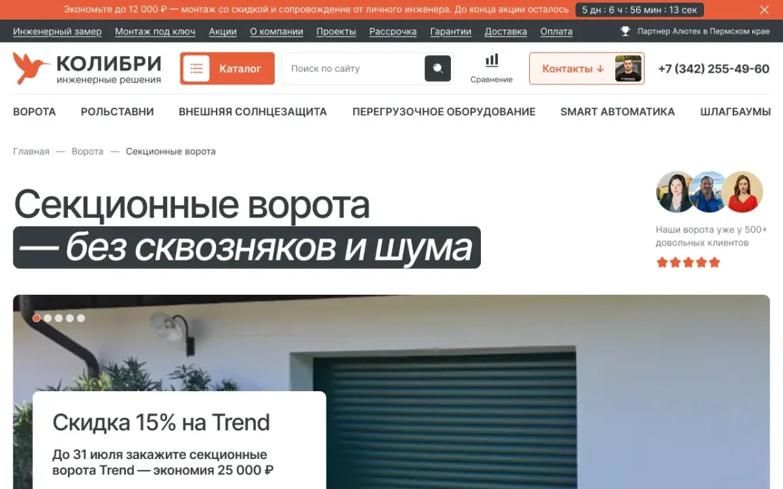Go to Главная breadcrumb
Viewport: 783px width, 489px height.
(31, 151)
